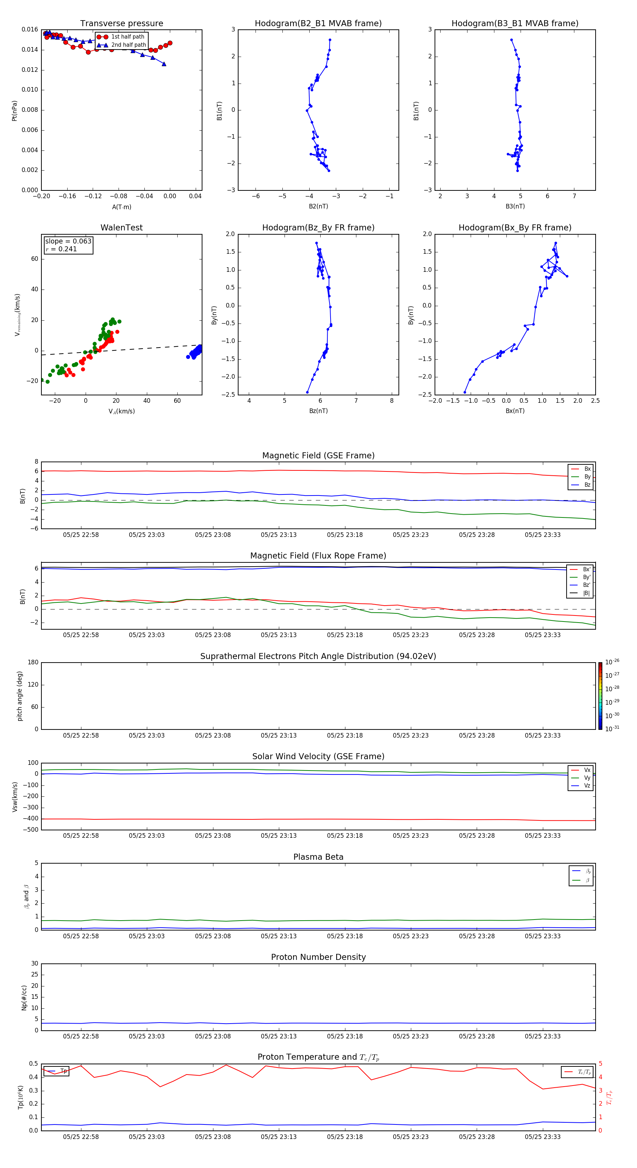This screenshot has height=1168, width=637.
Task: Click the 'Bz(nT)' x-axis label
Action: pyautogui.click(x=318, y=411)
